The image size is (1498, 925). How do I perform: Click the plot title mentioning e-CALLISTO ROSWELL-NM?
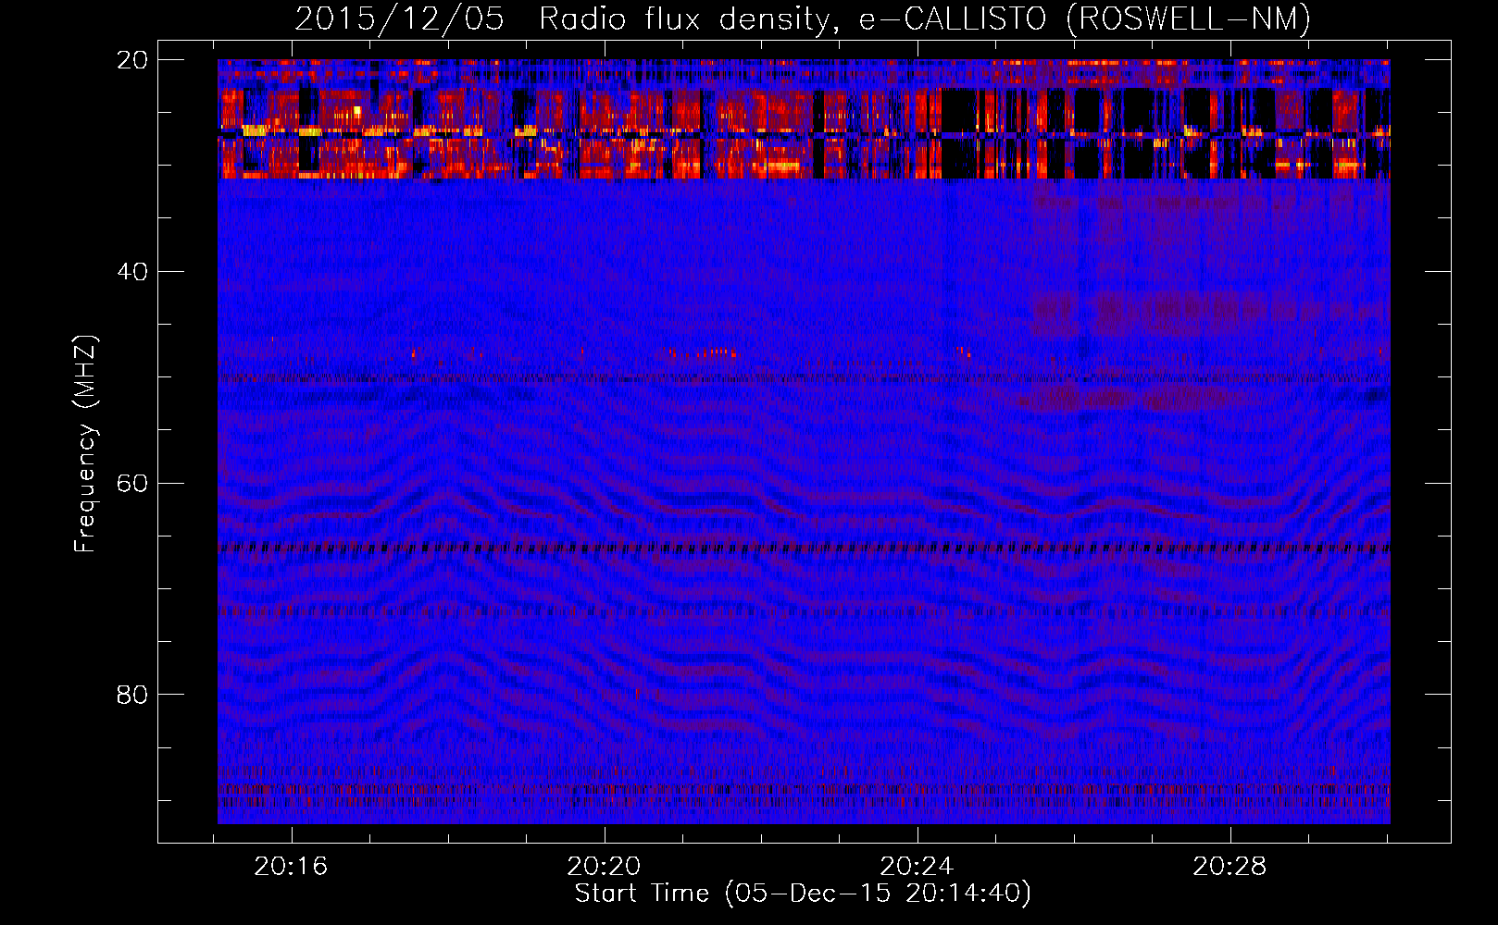(x=802, y=18)
